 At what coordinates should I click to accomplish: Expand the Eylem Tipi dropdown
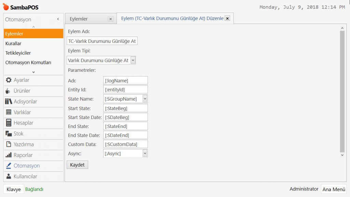[133, 60]
